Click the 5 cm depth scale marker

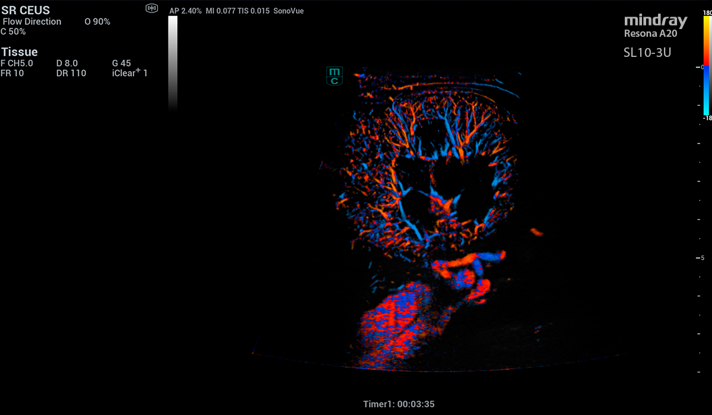(x=701, y=258)
